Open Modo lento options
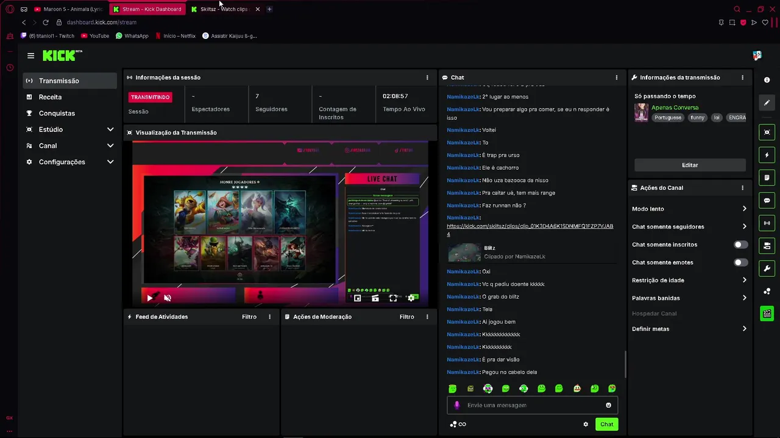This screenshot has height=438, width=780. click(x=689, y=209)
